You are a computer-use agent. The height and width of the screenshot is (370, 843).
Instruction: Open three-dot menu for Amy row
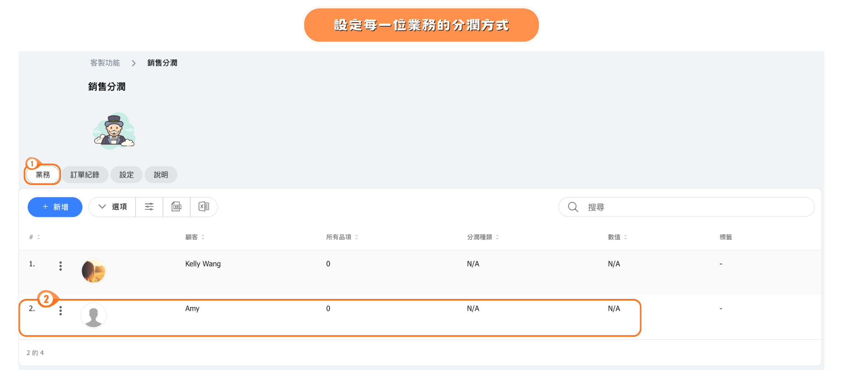coord(61,311)
